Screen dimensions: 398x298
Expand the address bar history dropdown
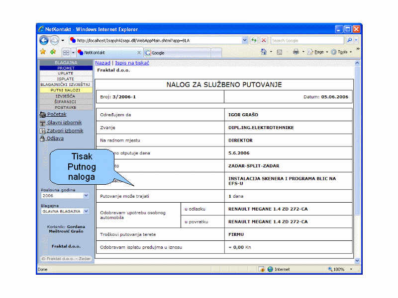pyautogui.click(x=245, y=40)
